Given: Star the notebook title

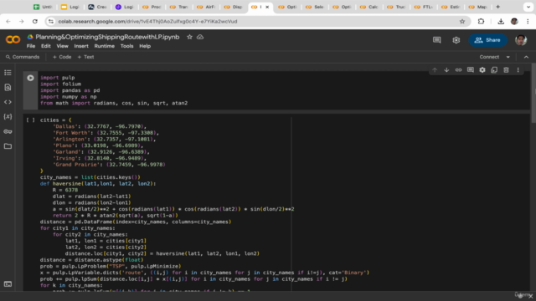Looking at the screenshot, I should pyautogui.click(x=189, y=37).
